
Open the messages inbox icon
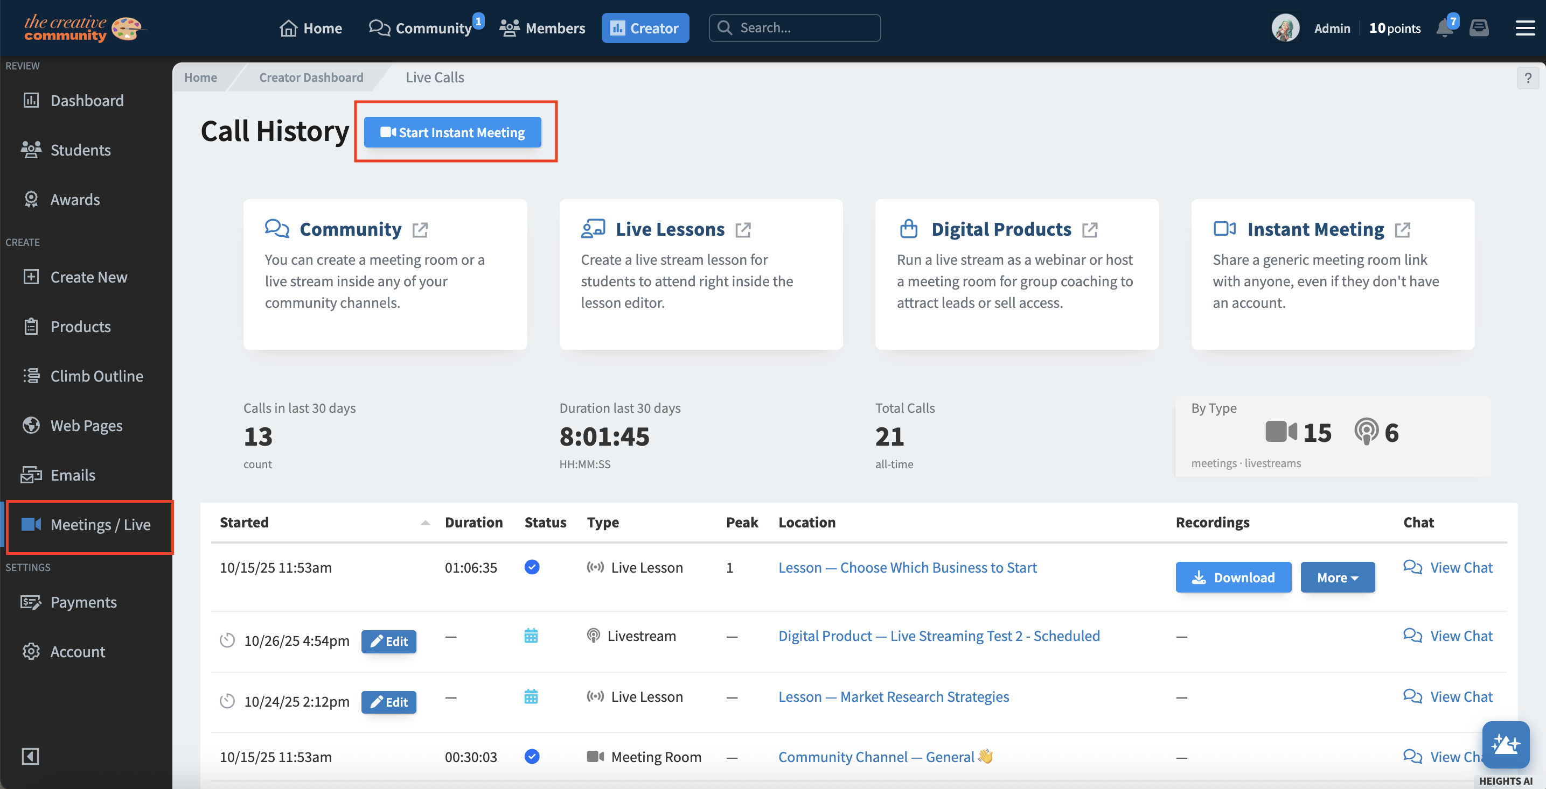click(1479, 28)
